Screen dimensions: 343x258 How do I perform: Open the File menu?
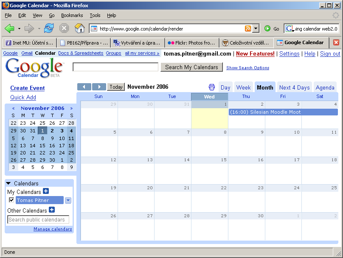click(x=8, y=15)
